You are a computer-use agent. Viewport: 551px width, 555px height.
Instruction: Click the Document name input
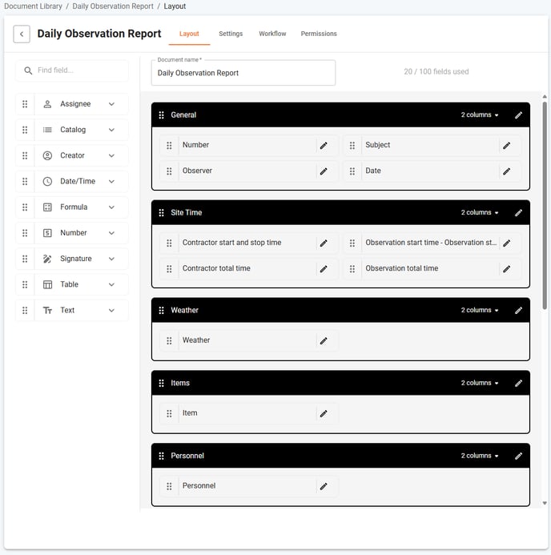tap(243, 73)
